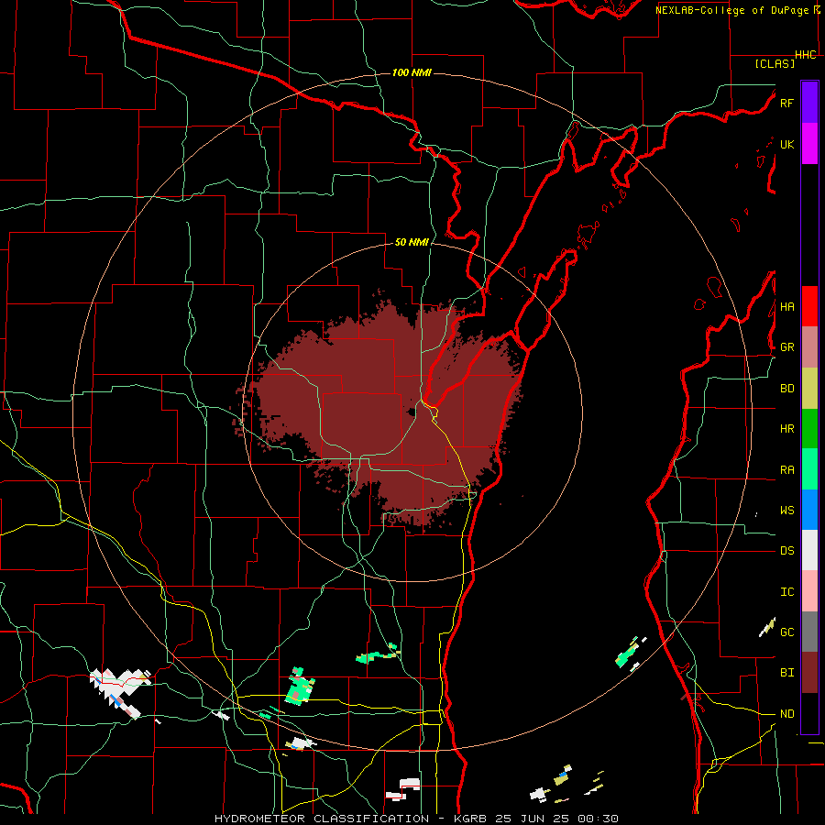Click the RF legend label

point(786,103)
